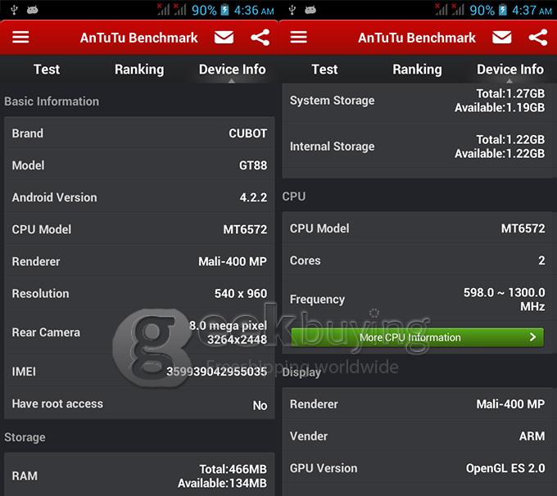The height and width of the screenshot is (496, 557).
Task: Tap mail icon in right AnTuTu header
Action: (x=502, y=38)
